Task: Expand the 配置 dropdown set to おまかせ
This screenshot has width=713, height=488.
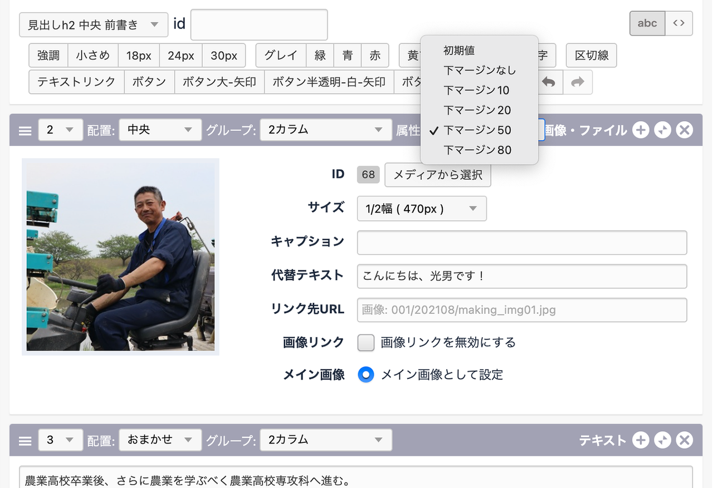Action: pyautogui.click(x=160, y=440)
